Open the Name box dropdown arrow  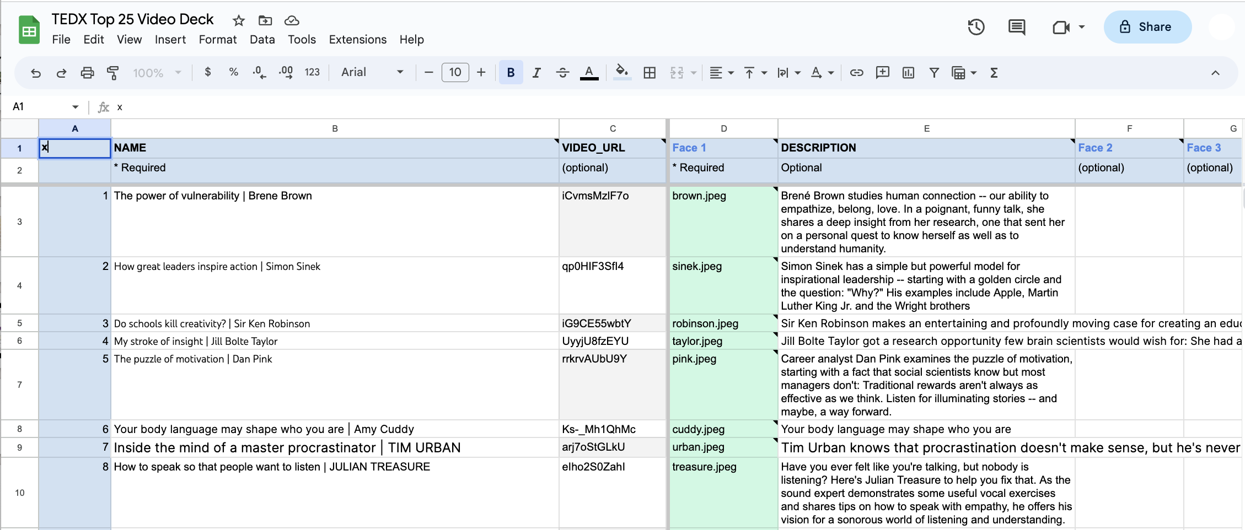coord(76,107)
